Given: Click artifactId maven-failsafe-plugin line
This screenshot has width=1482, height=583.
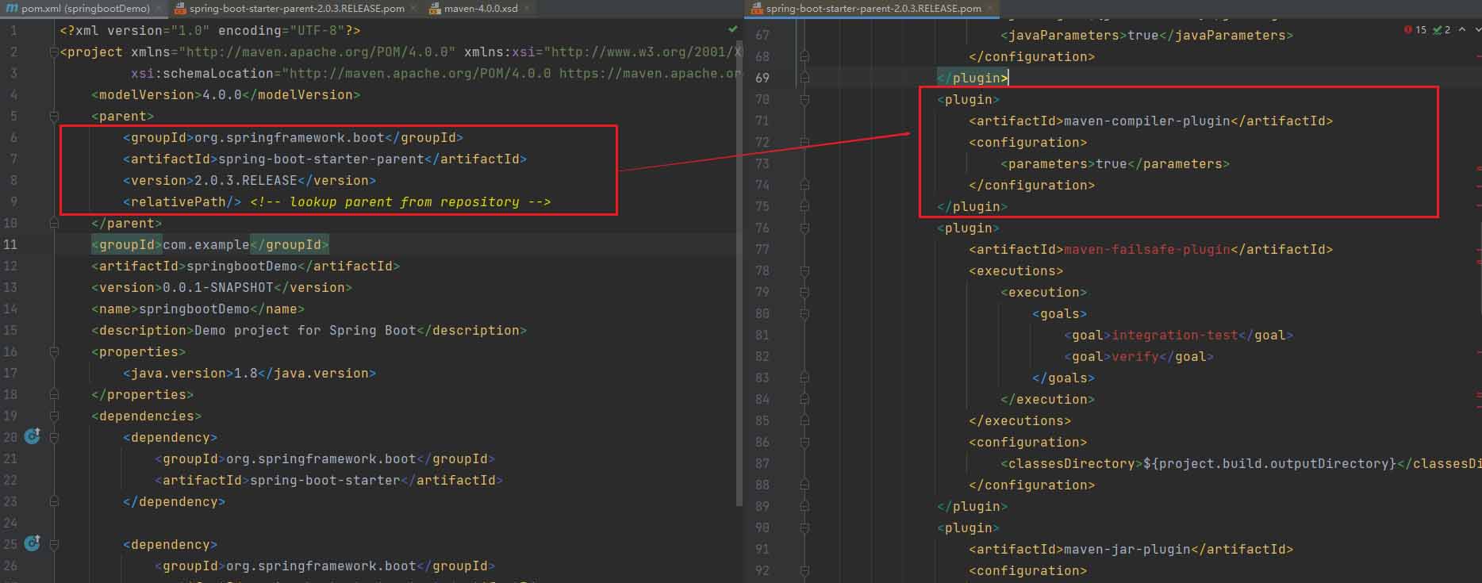Looking at the screenshot, I should (1150, 249).
